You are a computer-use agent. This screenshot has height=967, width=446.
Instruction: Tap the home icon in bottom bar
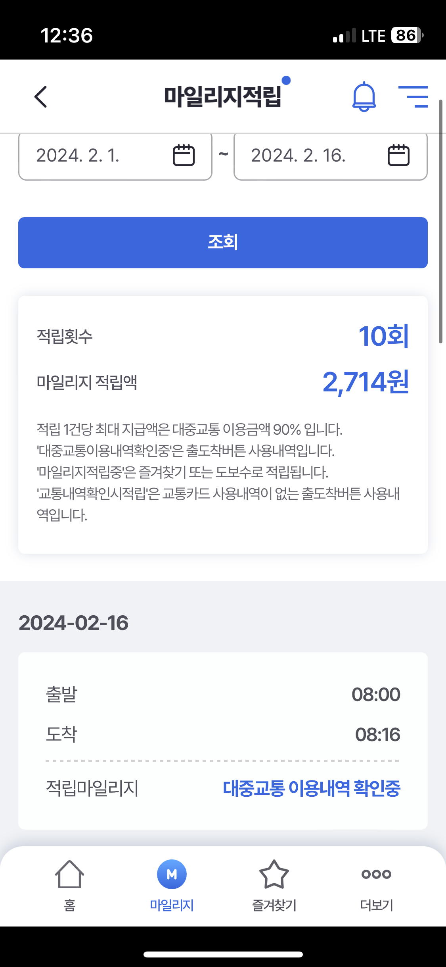tap(69, 874)
